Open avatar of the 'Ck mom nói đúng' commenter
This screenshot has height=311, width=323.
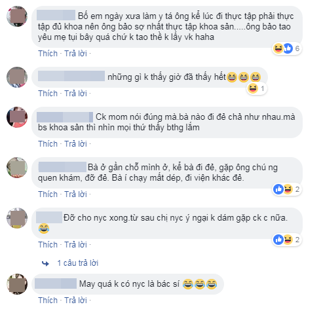[x=17, y=117]
